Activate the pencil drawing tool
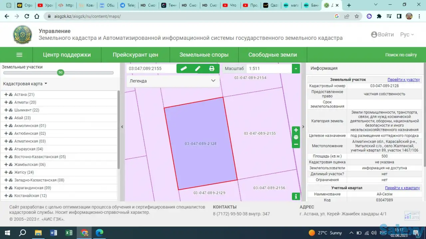The width and height of the screenshot is (426, 239). [198, 68]
